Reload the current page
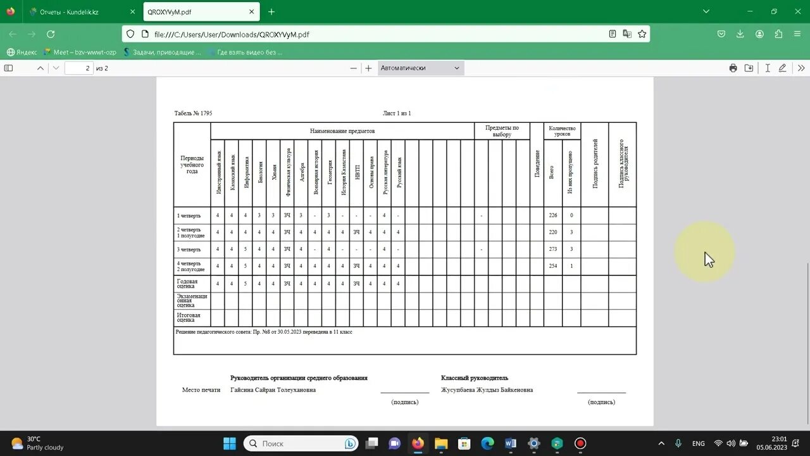The height and width of the screenshot is (456, 810). [51, 34]
